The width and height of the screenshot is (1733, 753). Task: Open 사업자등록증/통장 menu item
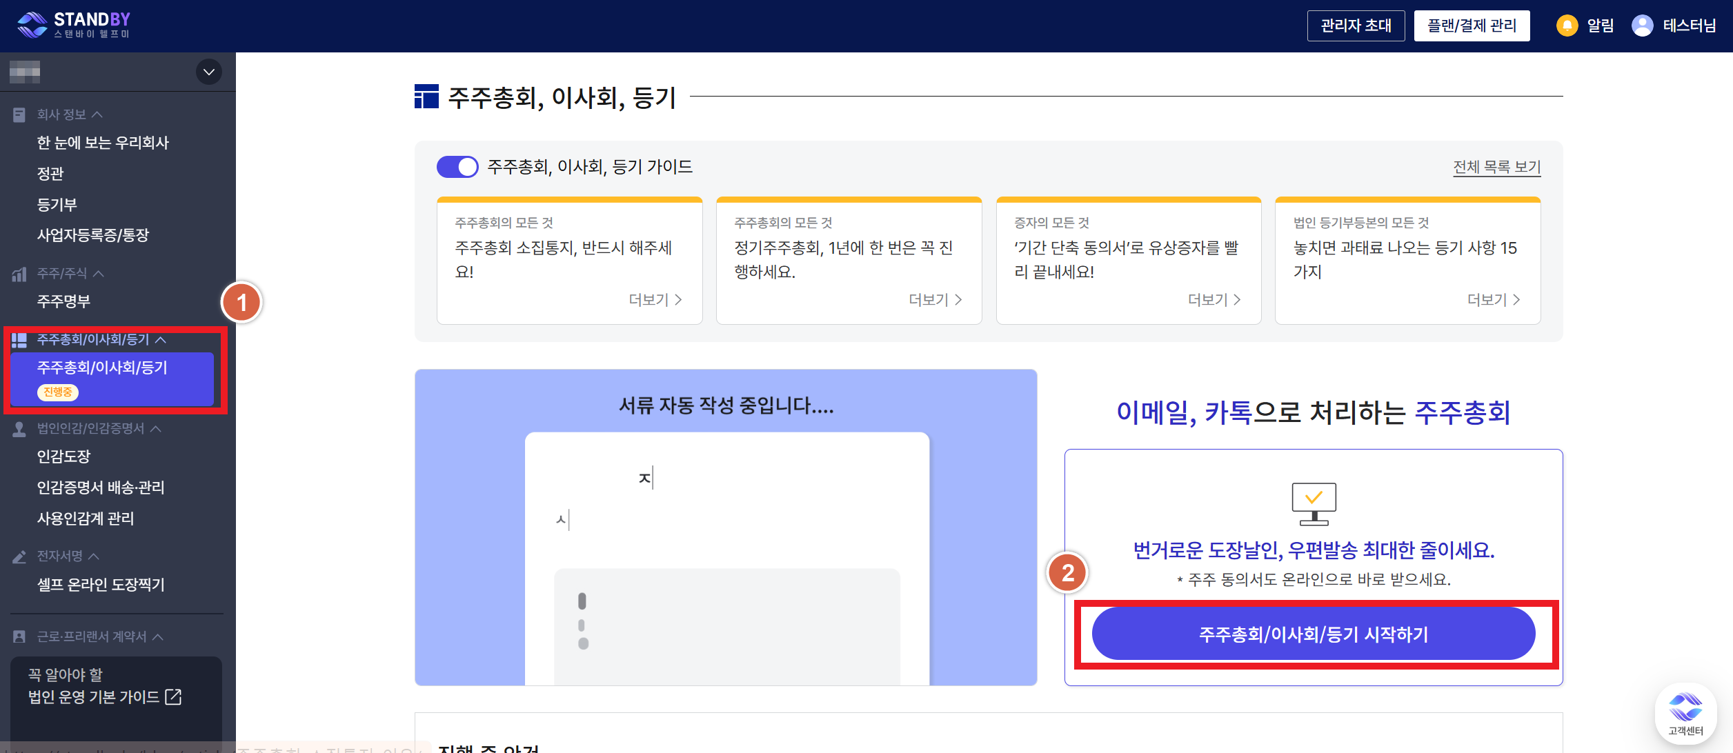93,235
